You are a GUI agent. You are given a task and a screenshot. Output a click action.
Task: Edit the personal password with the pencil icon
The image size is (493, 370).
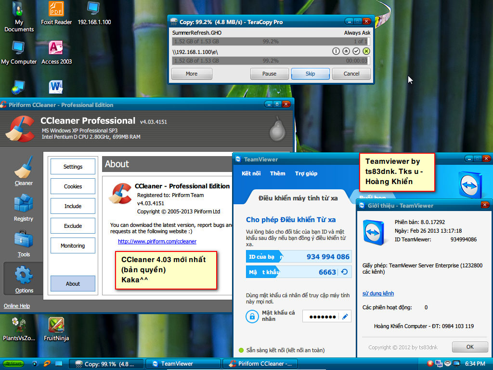[345, 317]
